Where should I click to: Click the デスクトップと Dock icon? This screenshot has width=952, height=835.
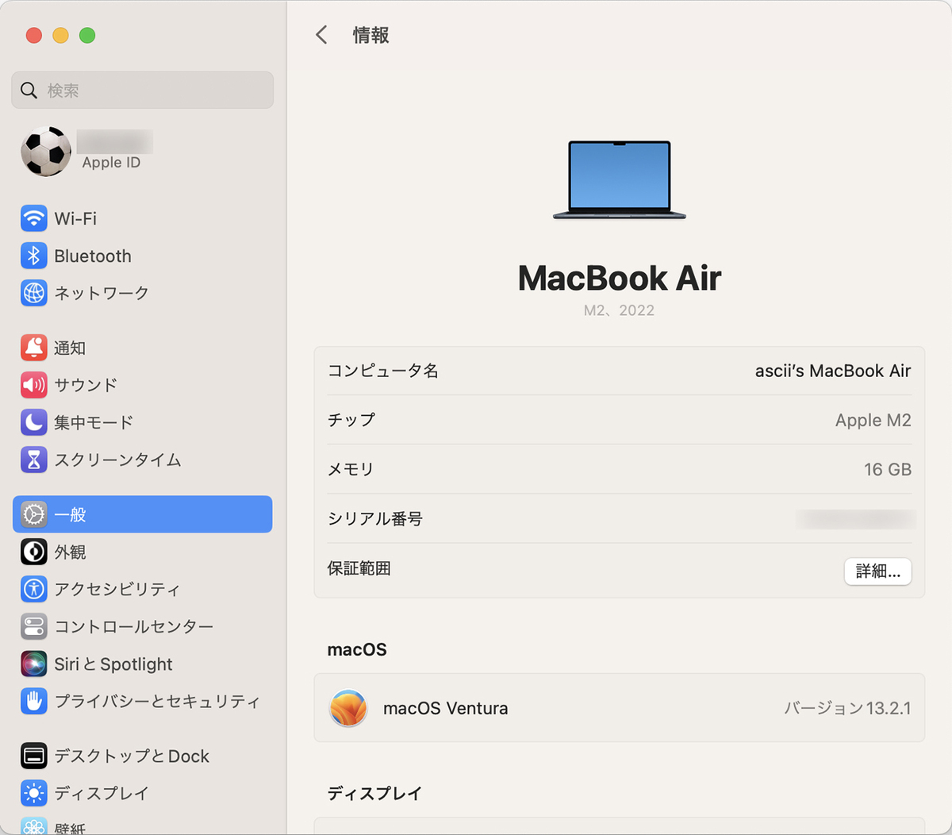[34, 756]
